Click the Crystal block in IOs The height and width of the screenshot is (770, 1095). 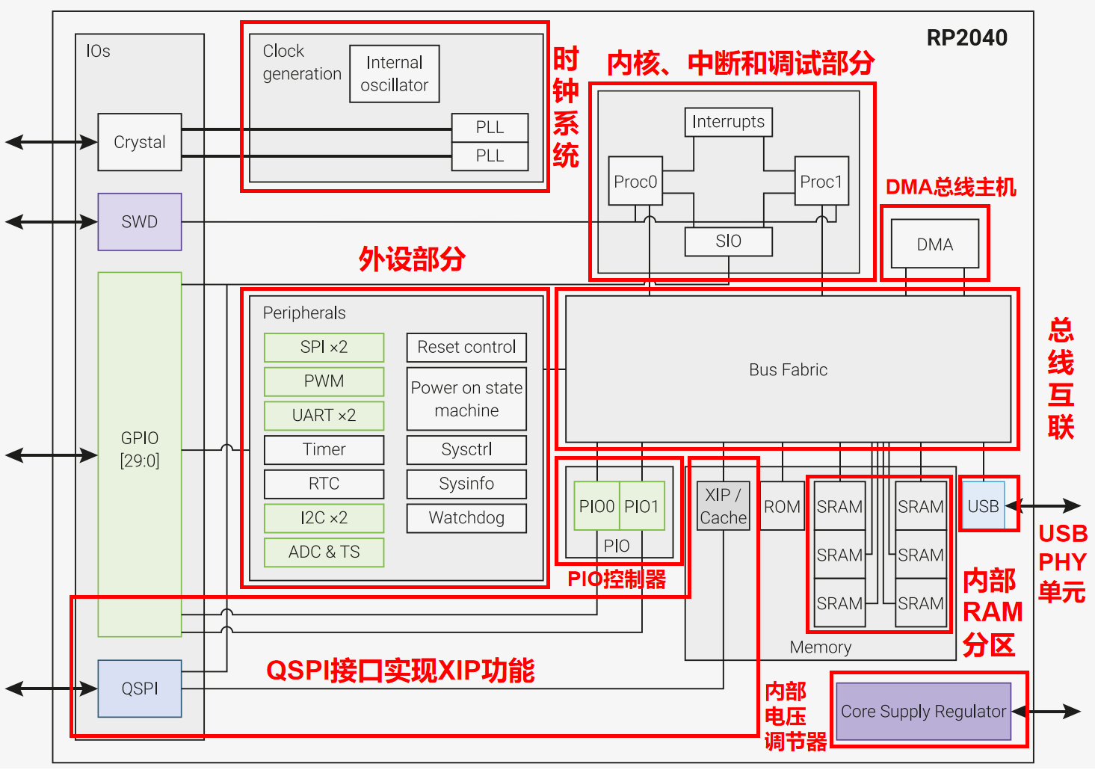pyautogui.click(x=140, y=142)
